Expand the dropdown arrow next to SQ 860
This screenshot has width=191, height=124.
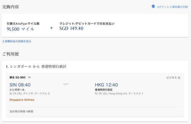coord(29,77)
